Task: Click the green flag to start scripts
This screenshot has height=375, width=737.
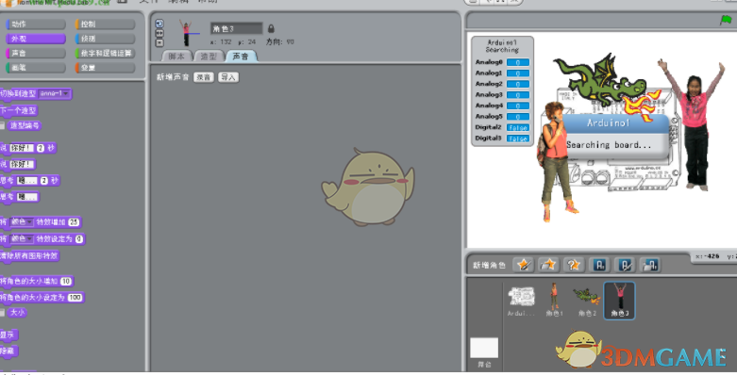Action: pos(726,20)
